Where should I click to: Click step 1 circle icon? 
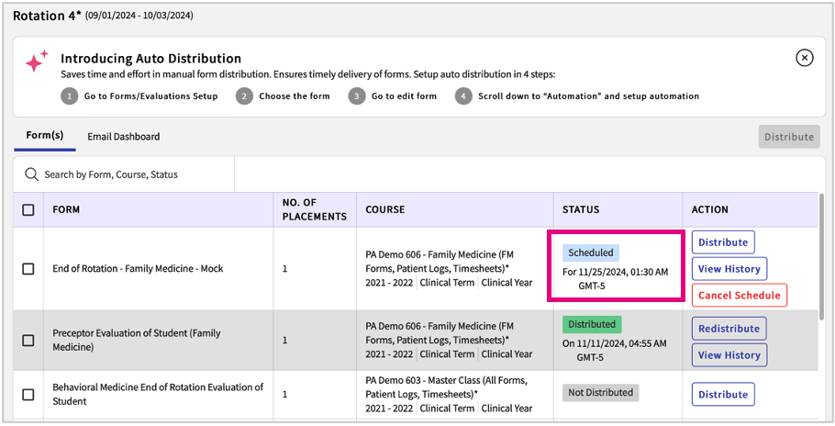click(69, 96)
